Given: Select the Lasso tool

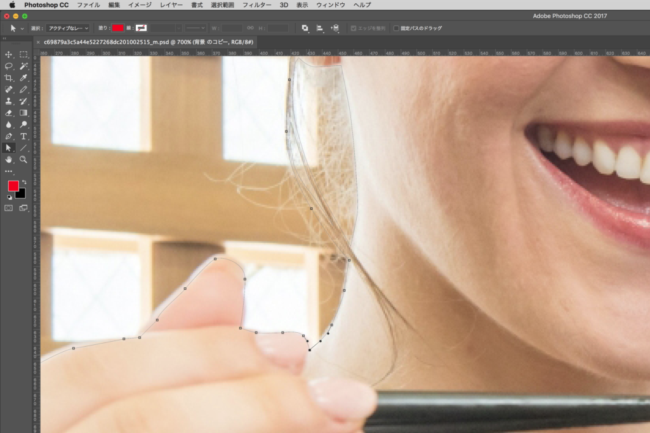Looking at the screenshot, I should coord(9,66).
